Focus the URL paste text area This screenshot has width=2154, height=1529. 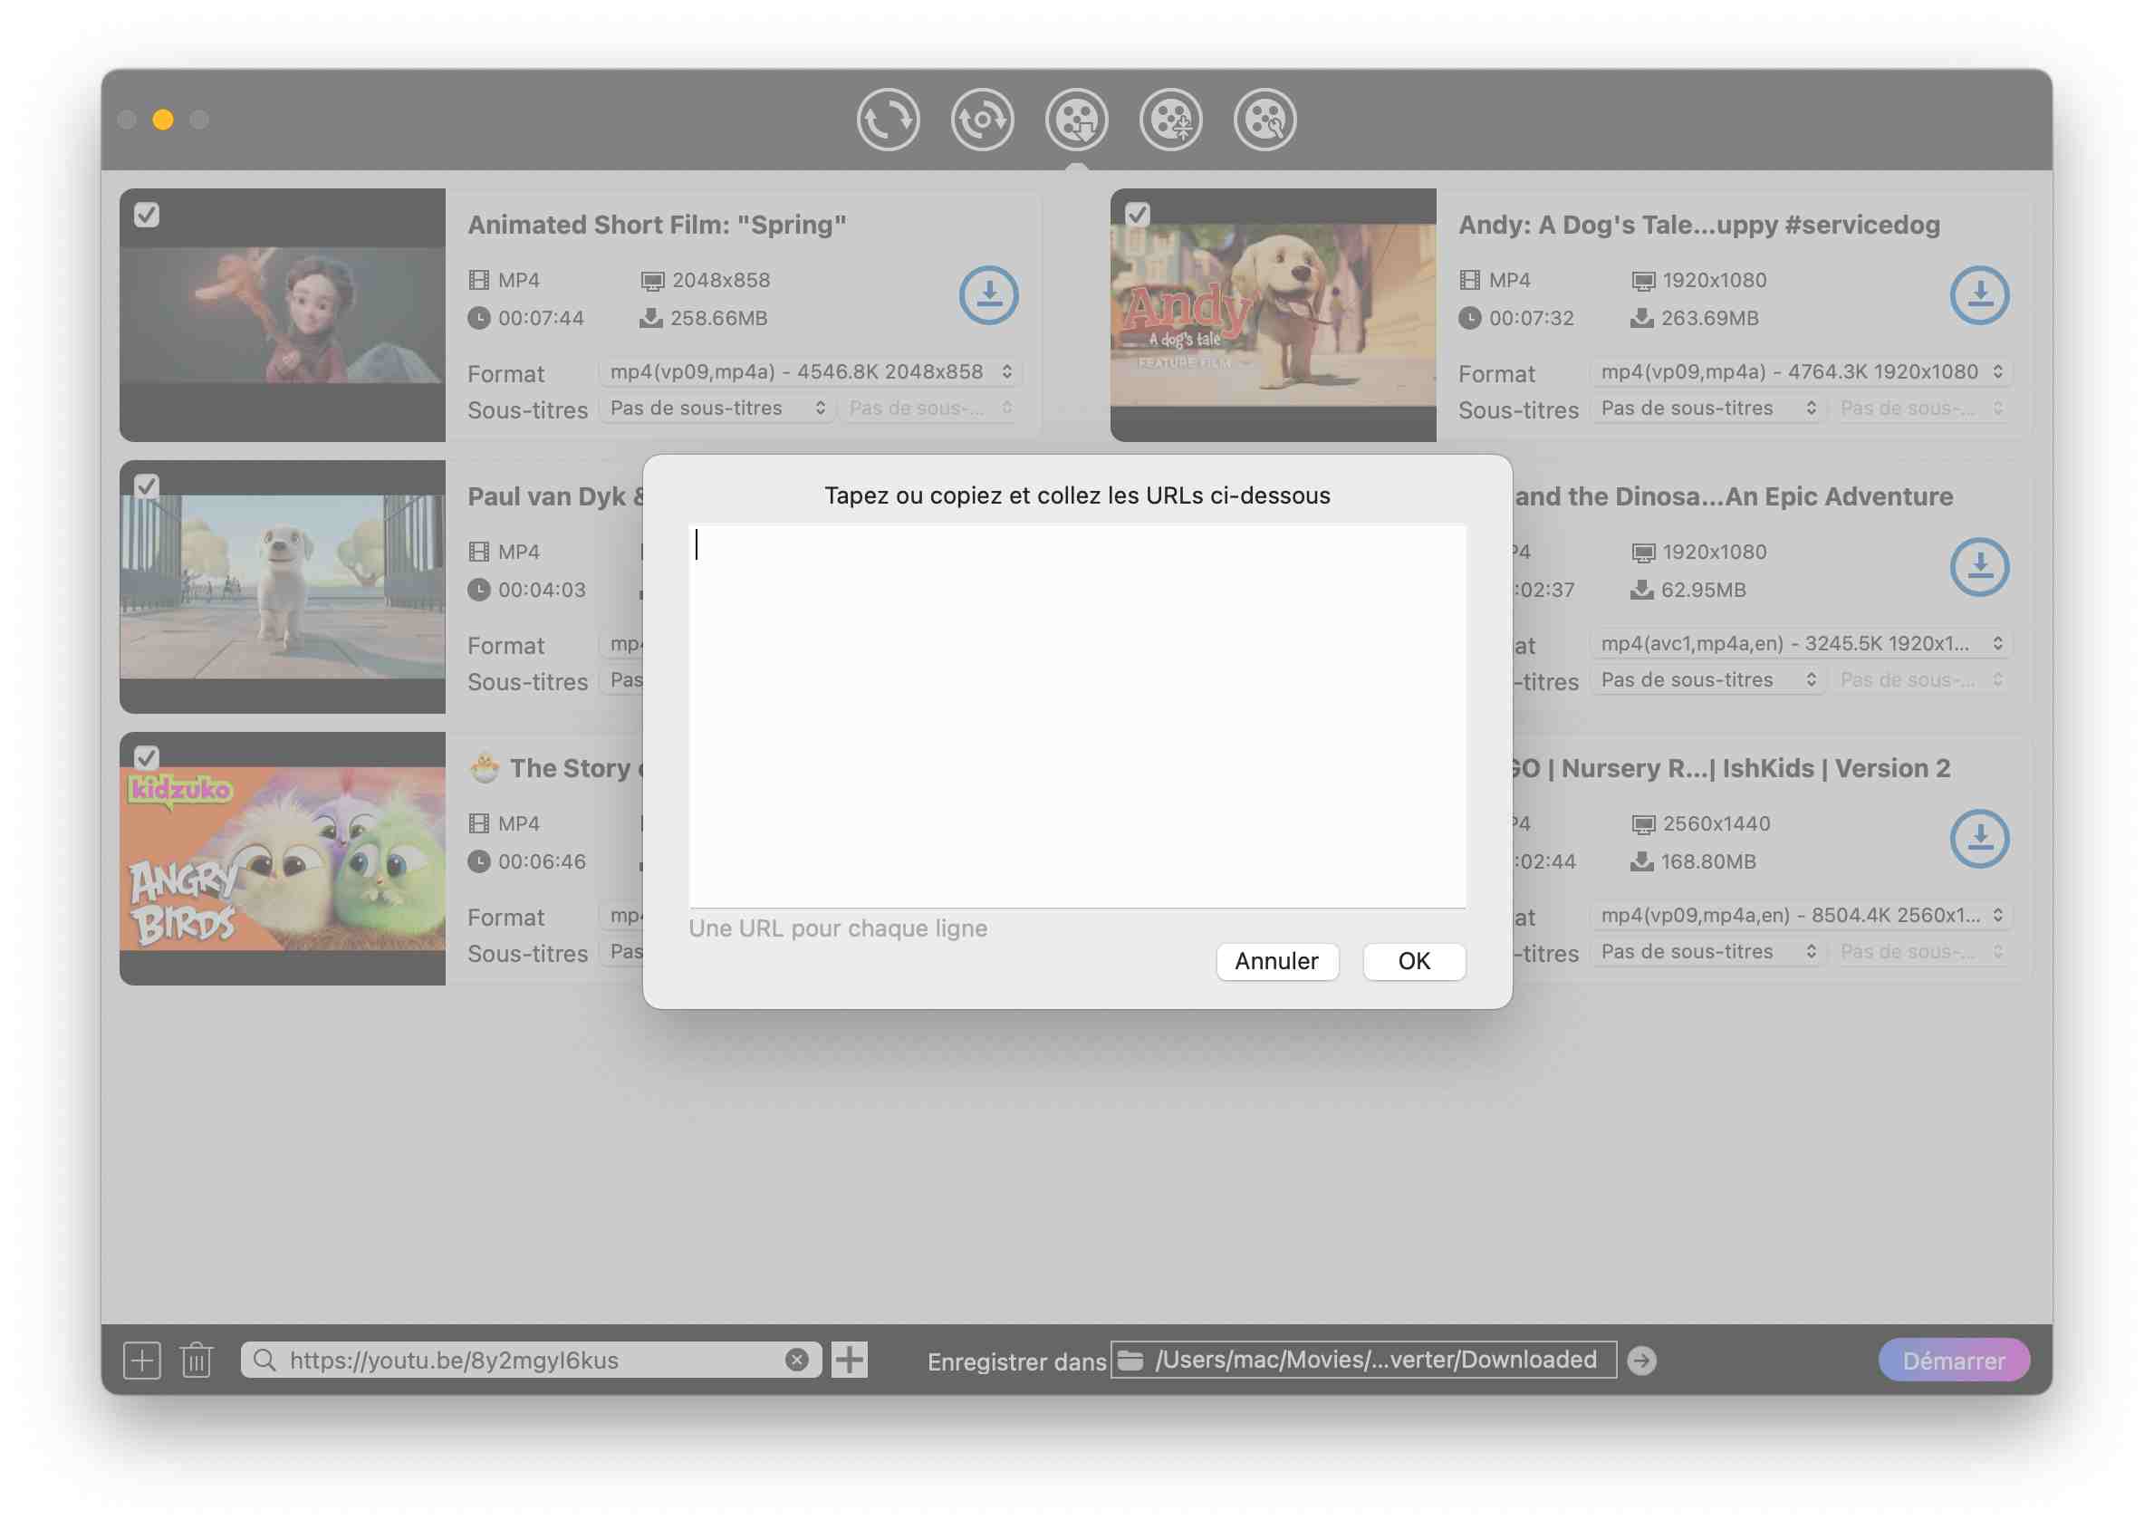[x=1077, y=716]
